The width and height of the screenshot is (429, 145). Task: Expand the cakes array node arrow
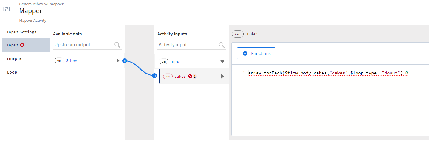click(222, 77)
